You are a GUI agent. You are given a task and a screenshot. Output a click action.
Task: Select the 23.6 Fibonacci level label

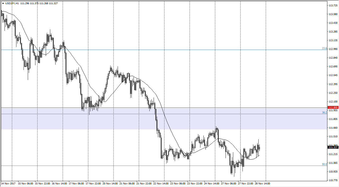(x=324, y=48)
